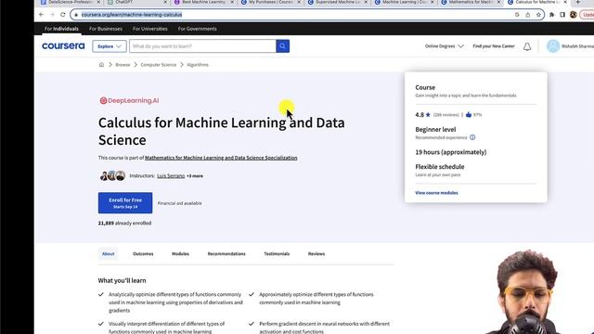Viewport: 594px width, 334px height.
Task: Click 'Flexible schedule' text
Action: click(439, 167)
